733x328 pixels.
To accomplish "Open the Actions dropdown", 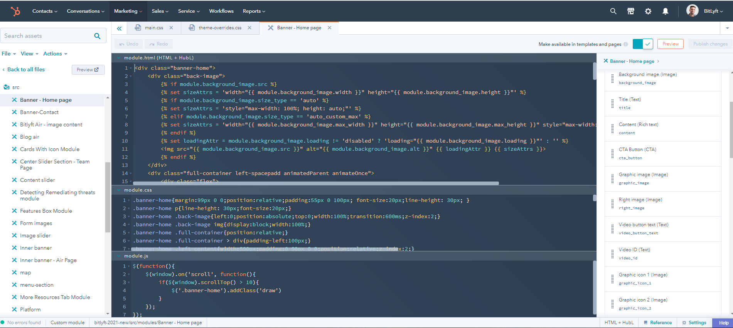I will [55, 54].
